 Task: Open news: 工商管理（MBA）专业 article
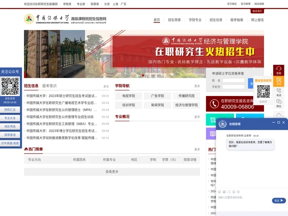tap(62, 124)
